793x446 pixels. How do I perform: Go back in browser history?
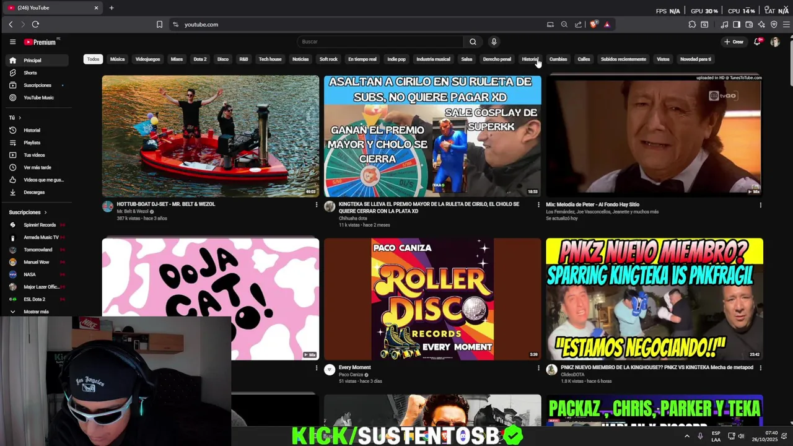click(11, 24)
